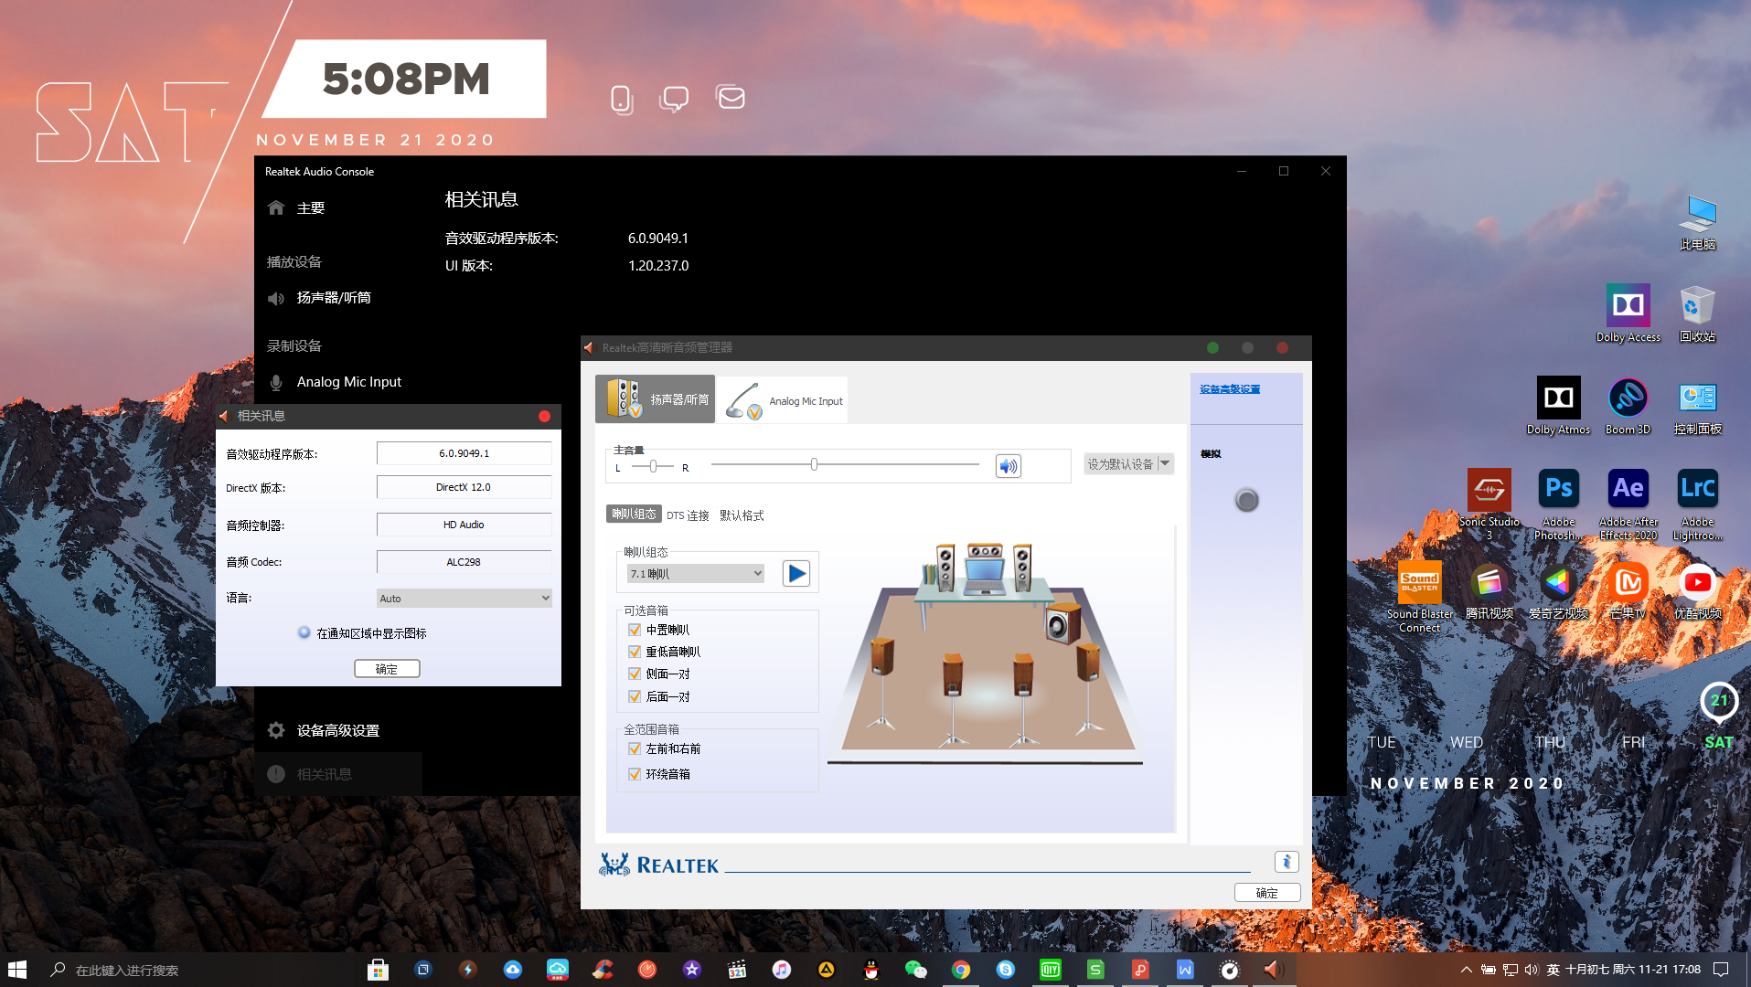The height and width of the screenshot is (987, 1751).
Task: Toggle the 后面一对 checkbox
Action: tap(635, 696)
